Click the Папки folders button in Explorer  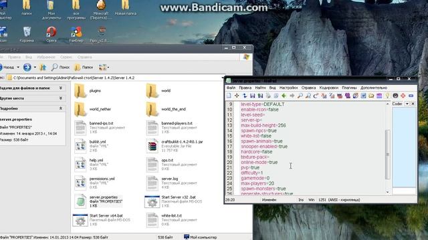[84, 67]
